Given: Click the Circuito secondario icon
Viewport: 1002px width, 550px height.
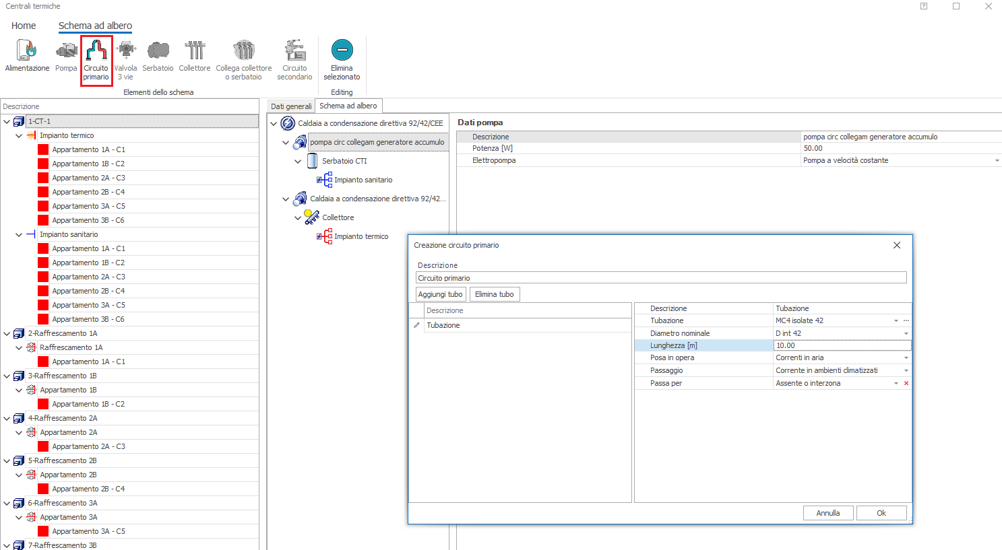Looking at the screenshot, I should (x=294, y=59).
